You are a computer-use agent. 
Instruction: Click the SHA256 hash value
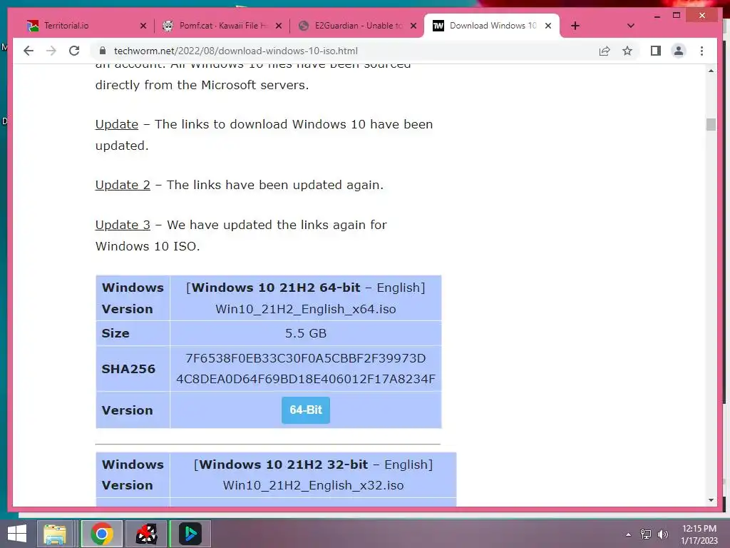pos(305,369)
